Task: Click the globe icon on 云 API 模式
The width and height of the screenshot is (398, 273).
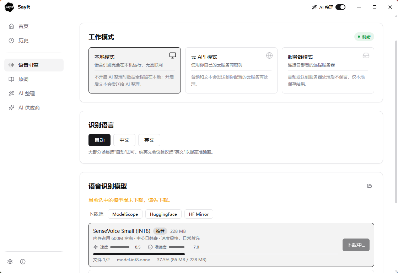Action: point(269,55)
